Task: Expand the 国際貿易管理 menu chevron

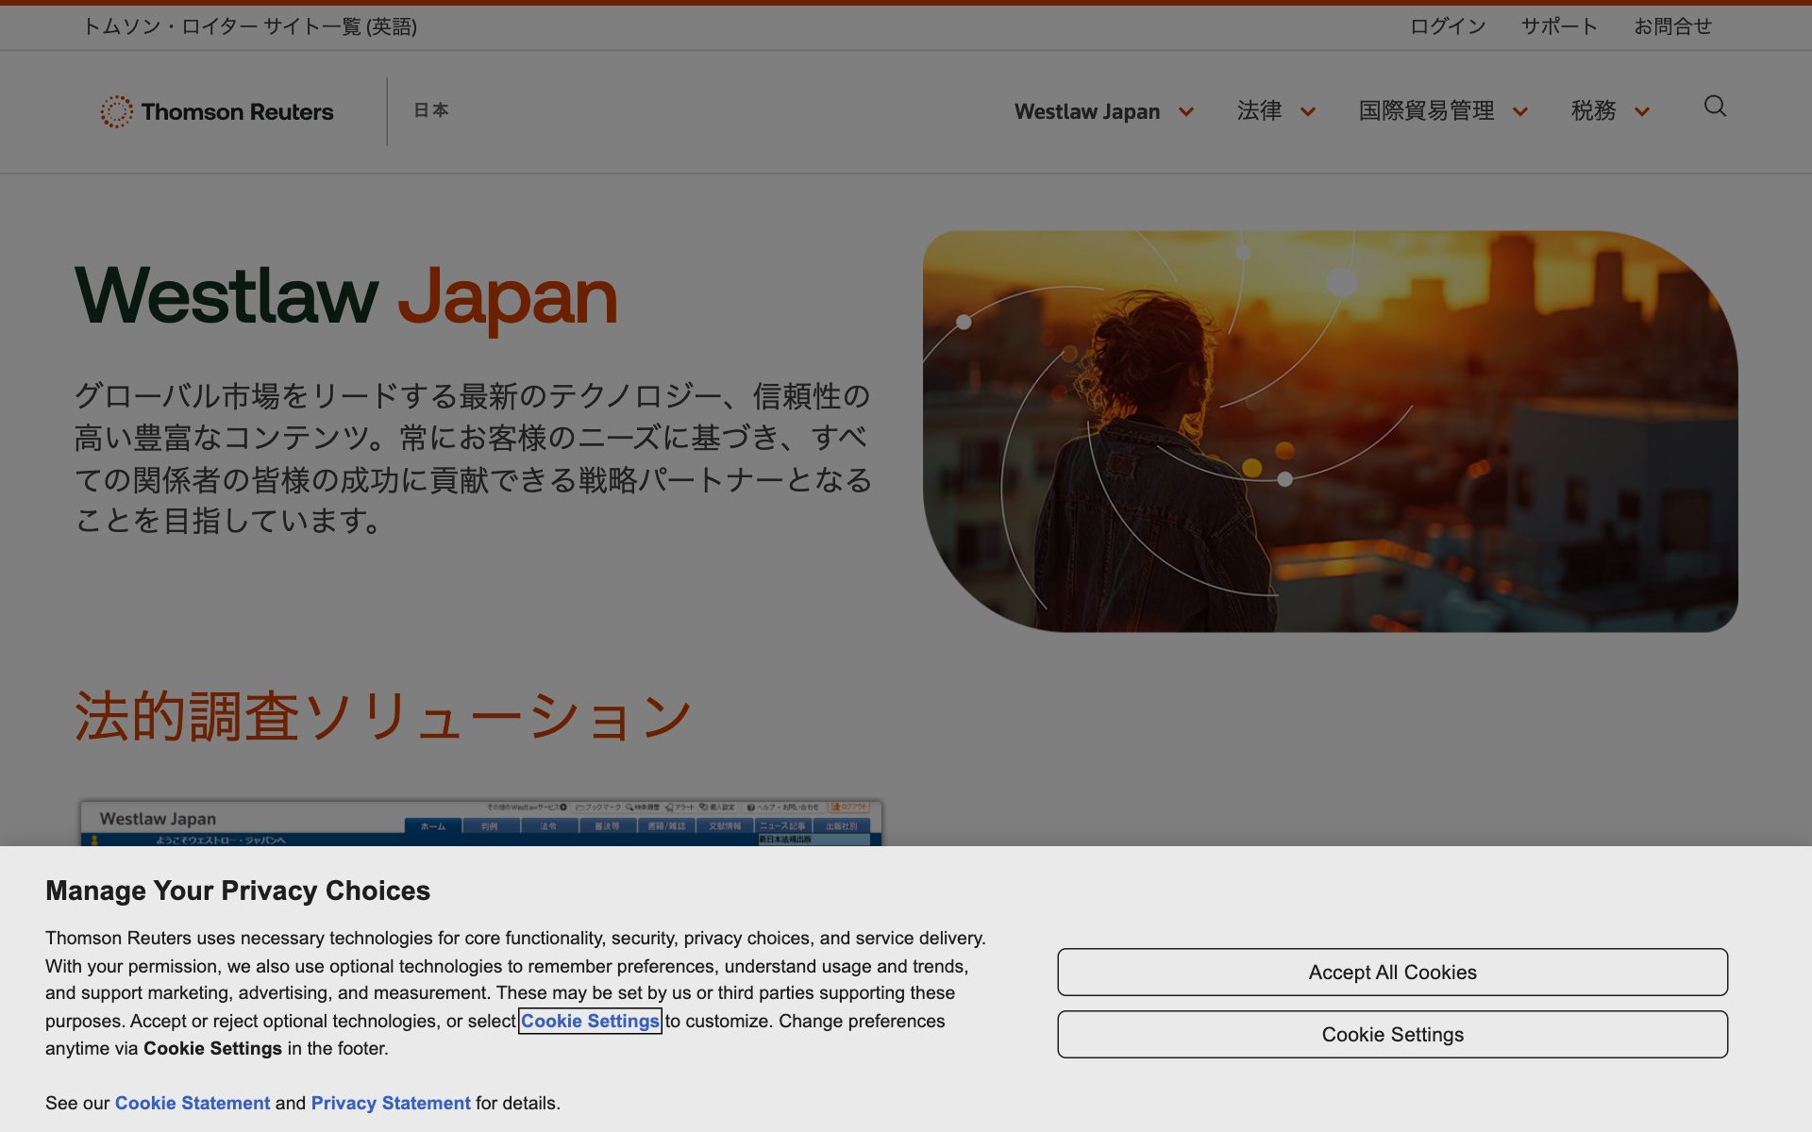Action: (x=1520, y=112)
